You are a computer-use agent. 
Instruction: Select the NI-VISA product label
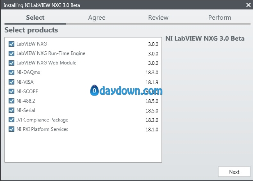click(x=25, y=82)
